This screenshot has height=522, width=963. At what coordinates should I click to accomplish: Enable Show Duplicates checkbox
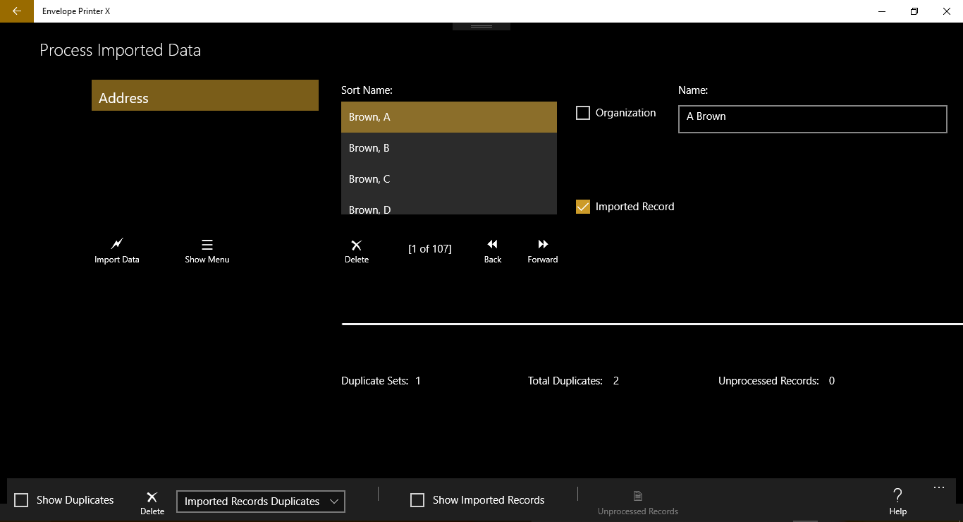pyautogui.click(x=22, y=500)
